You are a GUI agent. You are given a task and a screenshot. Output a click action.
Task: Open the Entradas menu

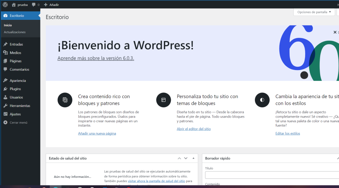point(20,44)
